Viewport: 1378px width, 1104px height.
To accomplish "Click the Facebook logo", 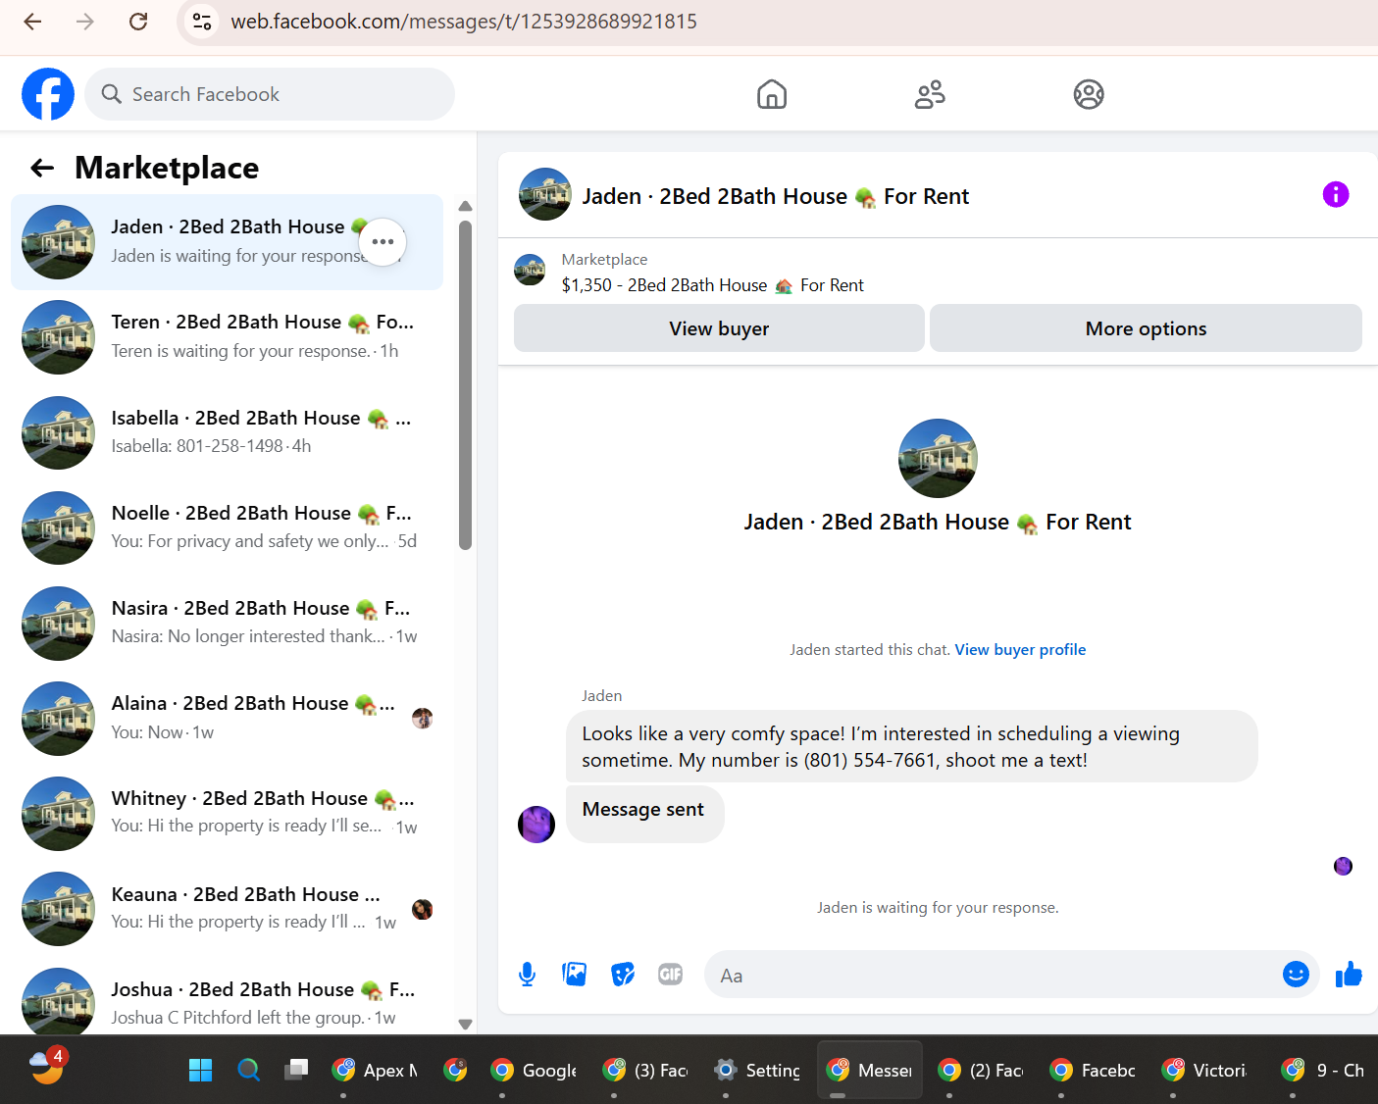I will (48, 94).
